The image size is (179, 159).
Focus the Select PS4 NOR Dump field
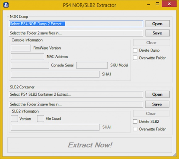pos(76,24)
